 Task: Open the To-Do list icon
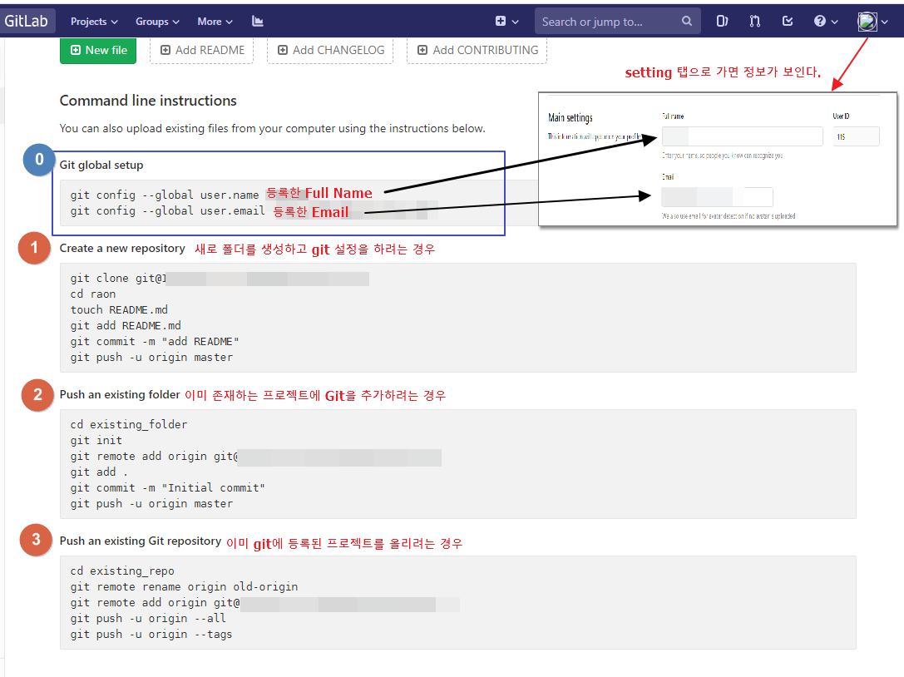788,22
